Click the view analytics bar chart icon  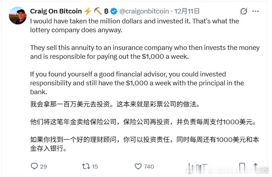tap(192, 166)
